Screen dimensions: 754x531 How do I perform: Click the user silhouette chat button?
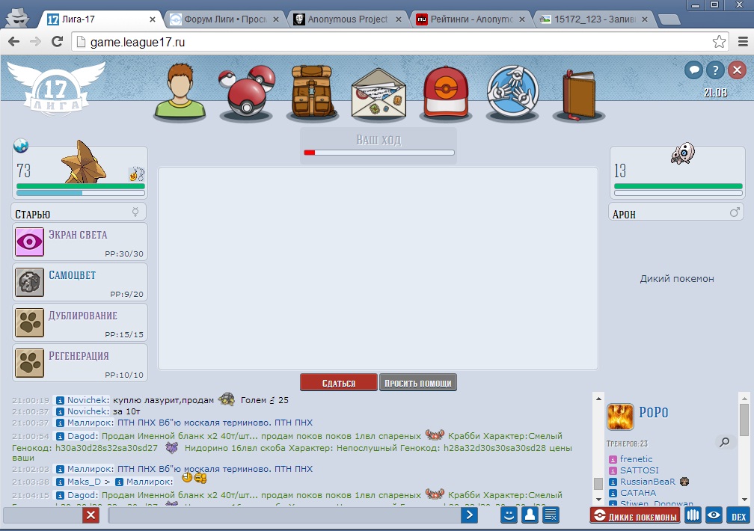[530, 515]
